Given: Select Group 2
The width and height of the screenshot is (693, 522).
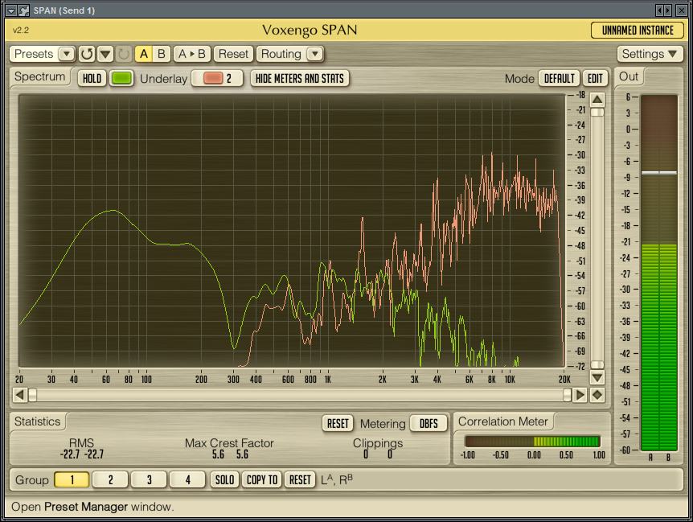Looking at the screenshot, I should point(110,479).
